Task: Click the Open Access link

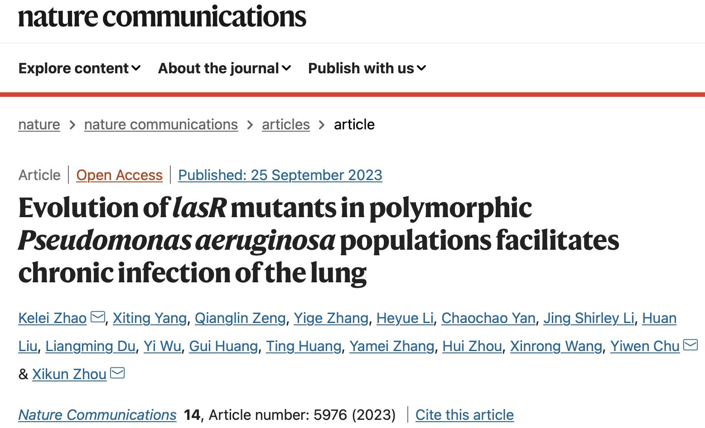Action: point(119,175)
